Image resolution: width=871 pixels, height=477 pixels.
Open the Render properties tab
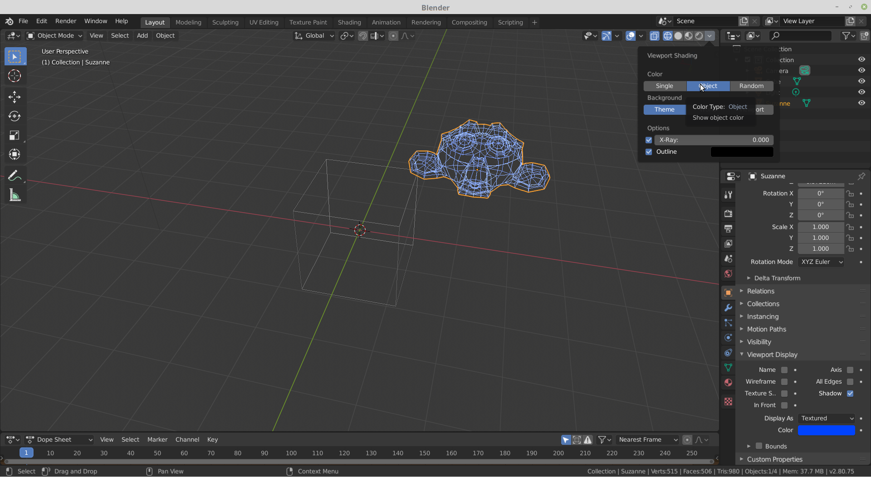click(x=729, y=214)
